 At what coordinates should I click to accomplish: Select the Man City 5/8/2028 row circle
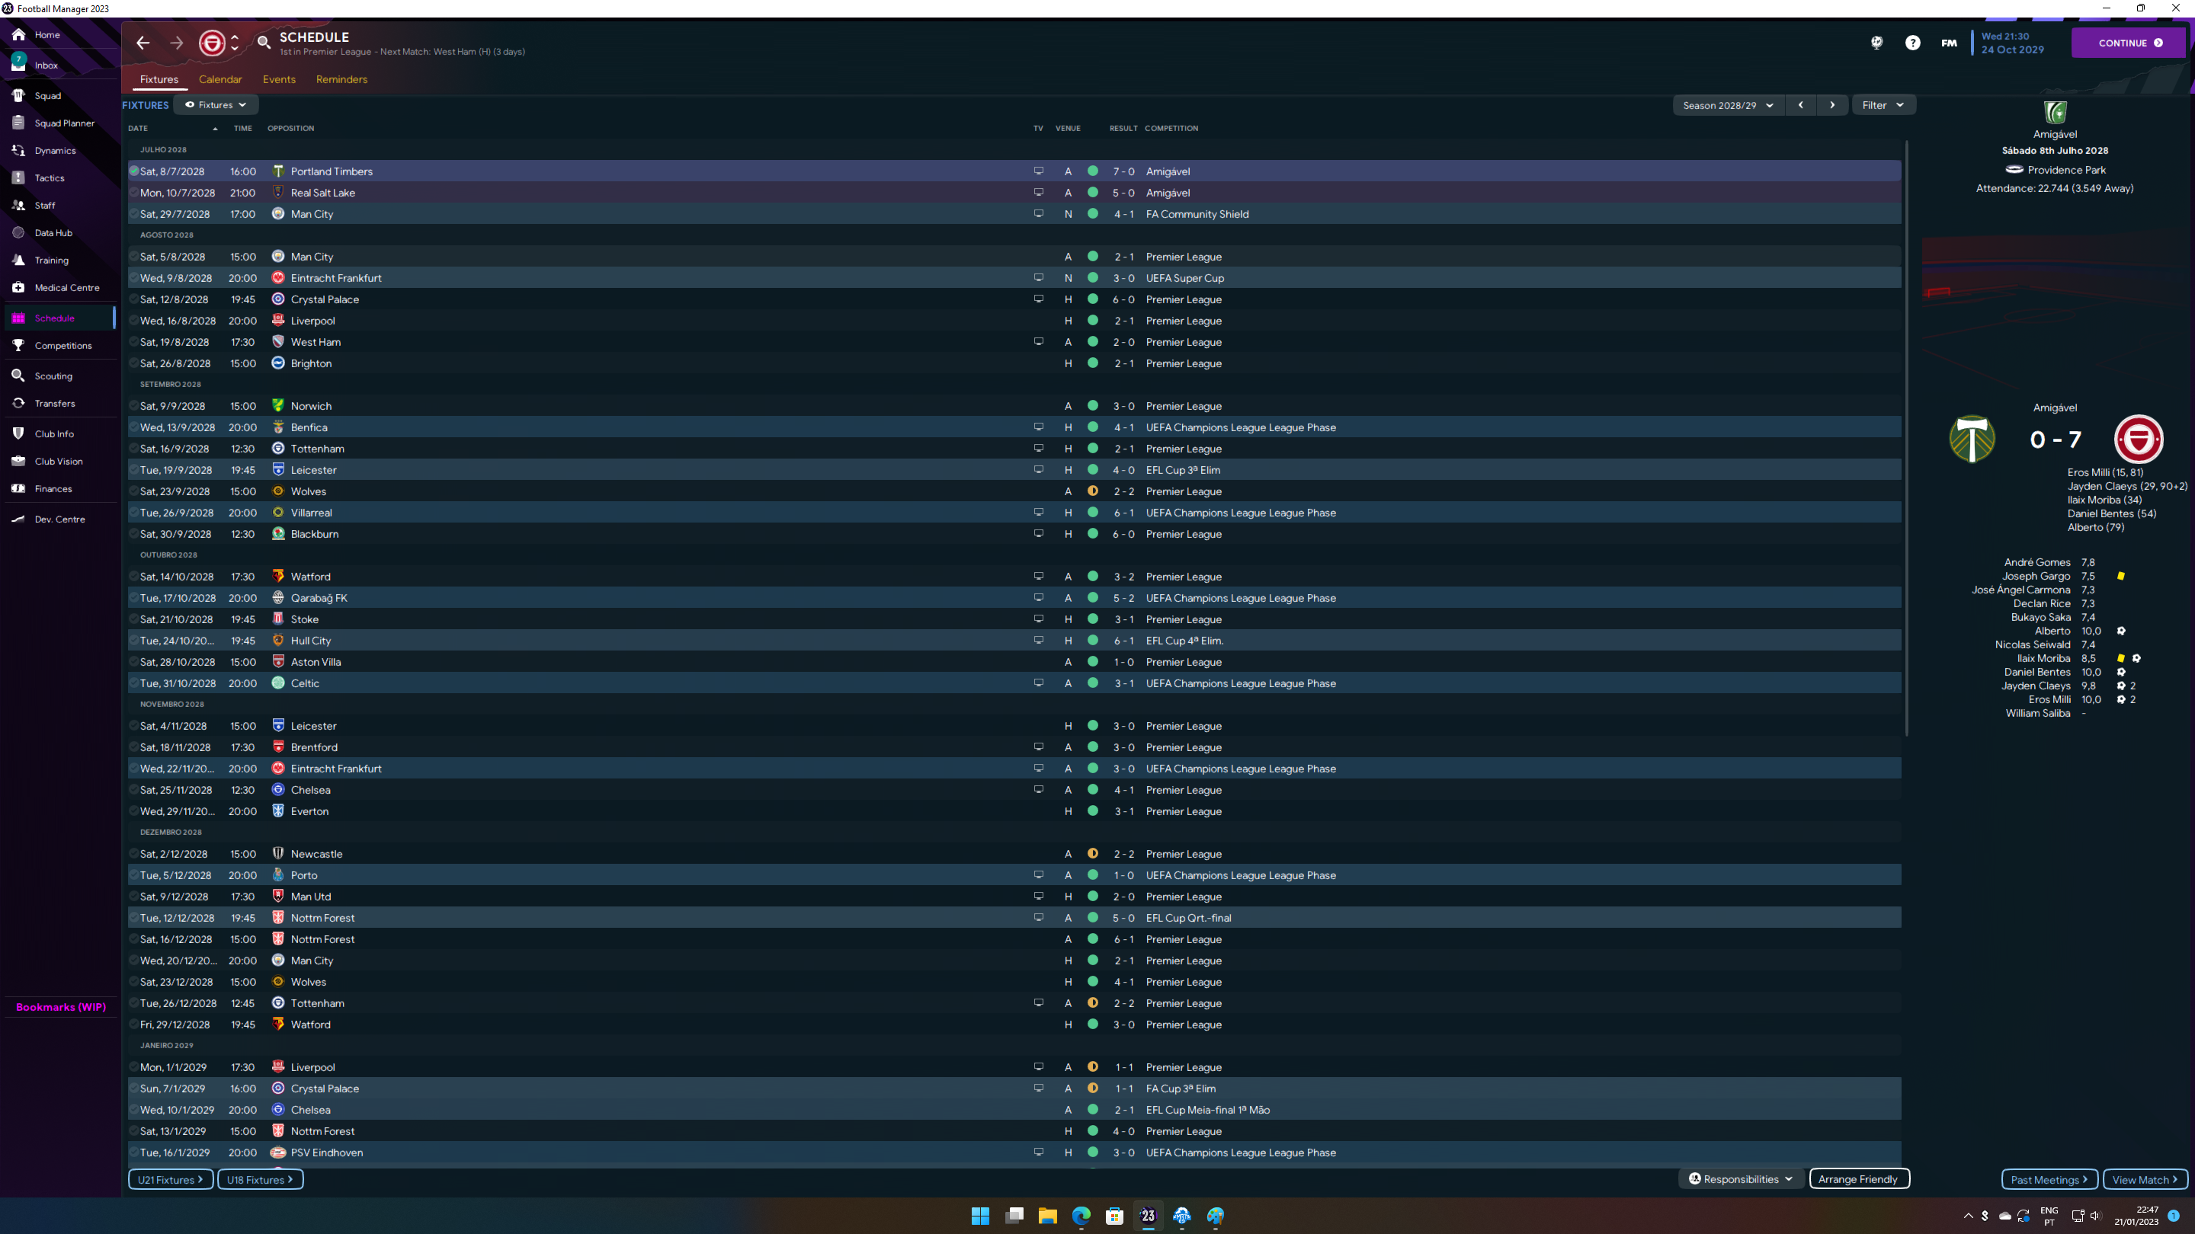click(134, 257)
